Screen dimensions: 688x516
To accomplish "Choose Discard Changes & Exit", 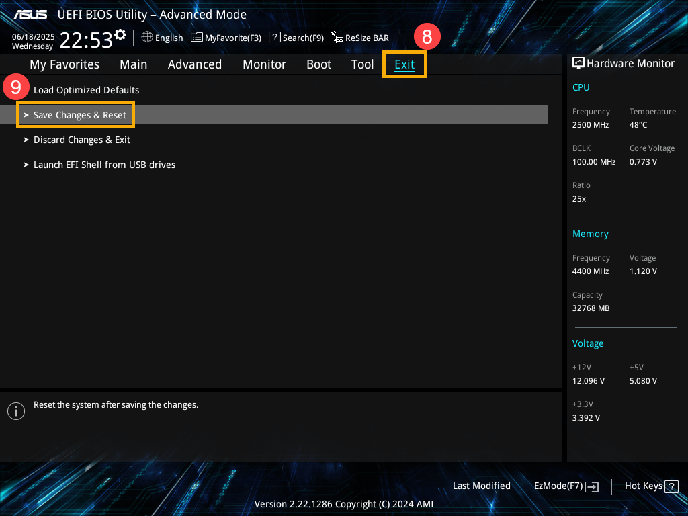I will pyautogui.click(x=82, y=140).
